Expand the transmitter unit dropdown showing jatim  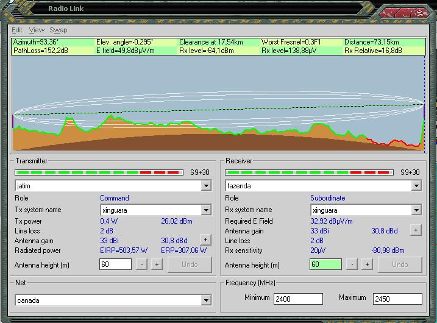click(206, 186)
